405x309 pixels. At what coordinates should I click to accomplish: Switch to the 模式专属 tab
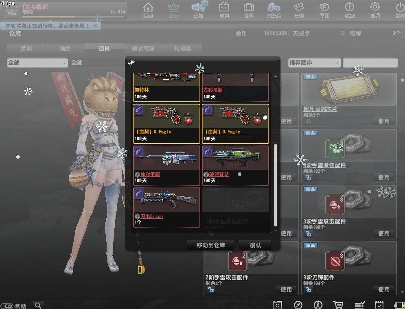coord(143,48)
